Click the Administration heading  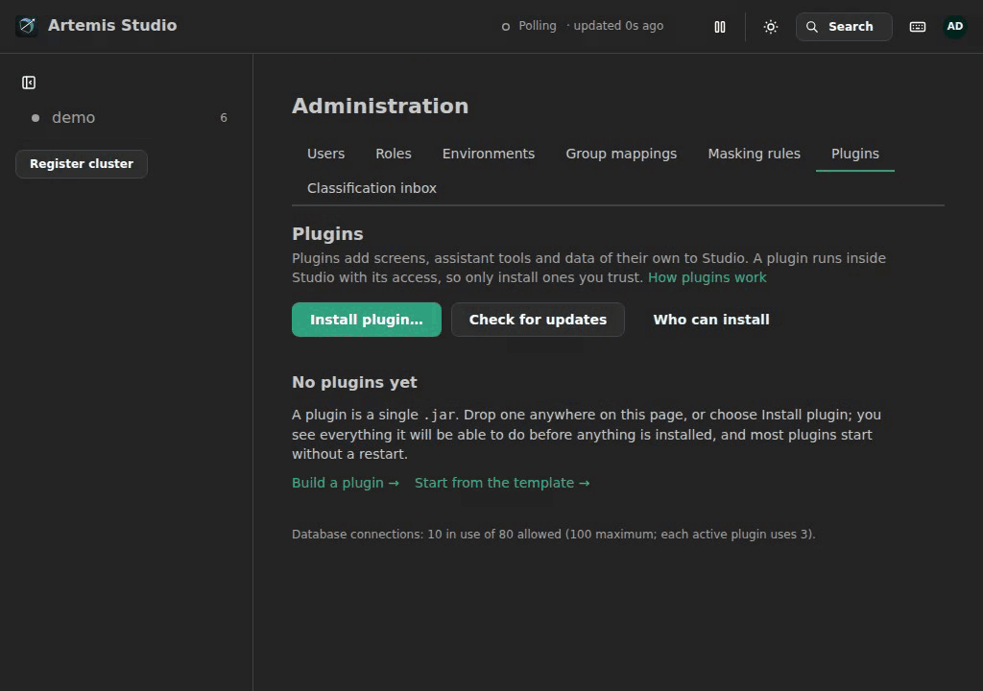coord(380,106)
